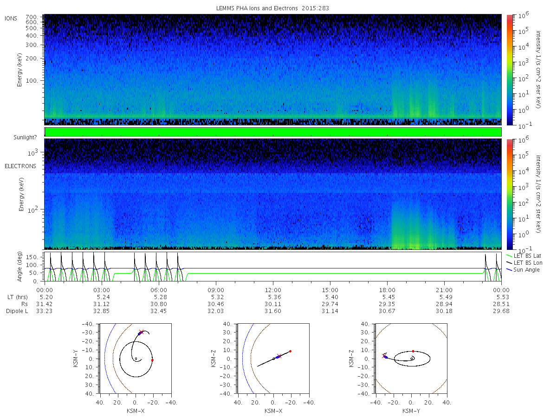The image size is (557, 418).
Task: Click the 06:00 time axis tick label
Action: [159, 290]
